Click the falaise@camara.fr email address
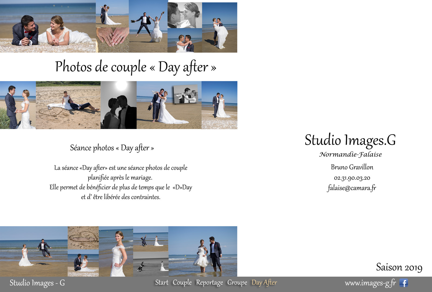This screenshot has height=292, width=432. pos(352,188)
